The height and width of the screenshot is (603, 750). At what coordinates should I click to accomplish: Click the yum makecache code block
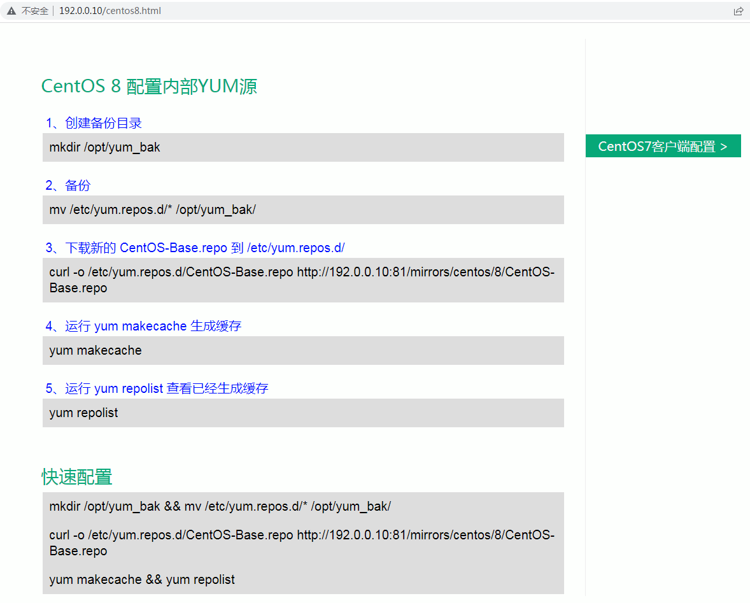click(303, 350)
